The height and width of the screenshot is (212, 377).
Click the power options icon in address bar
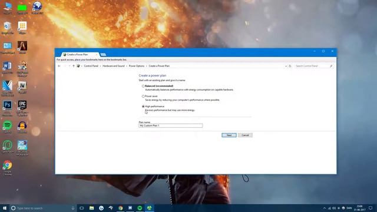pos(78,66)
